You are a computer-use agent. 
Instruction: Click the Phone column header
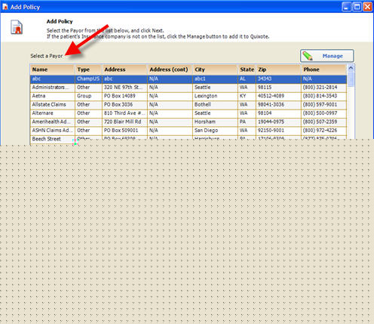323,69
